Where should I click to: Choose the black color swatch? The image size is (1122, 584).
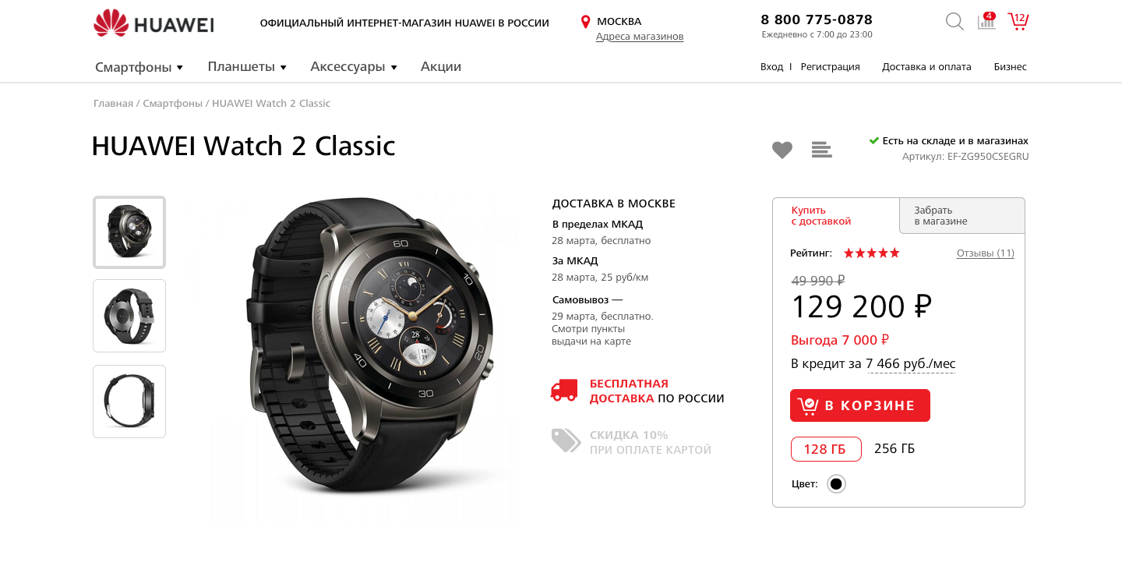coord(836,484)
